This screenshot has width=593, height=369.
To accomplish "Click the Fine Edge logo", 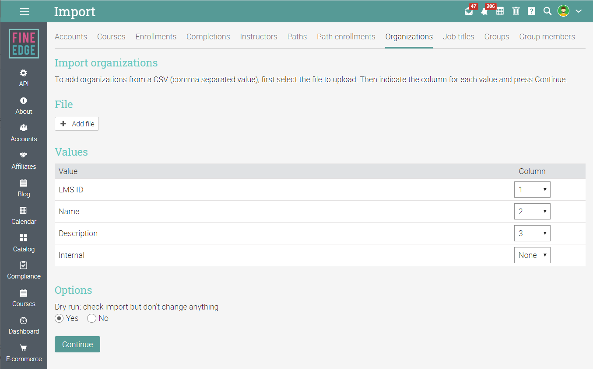I will click(24, 44).
